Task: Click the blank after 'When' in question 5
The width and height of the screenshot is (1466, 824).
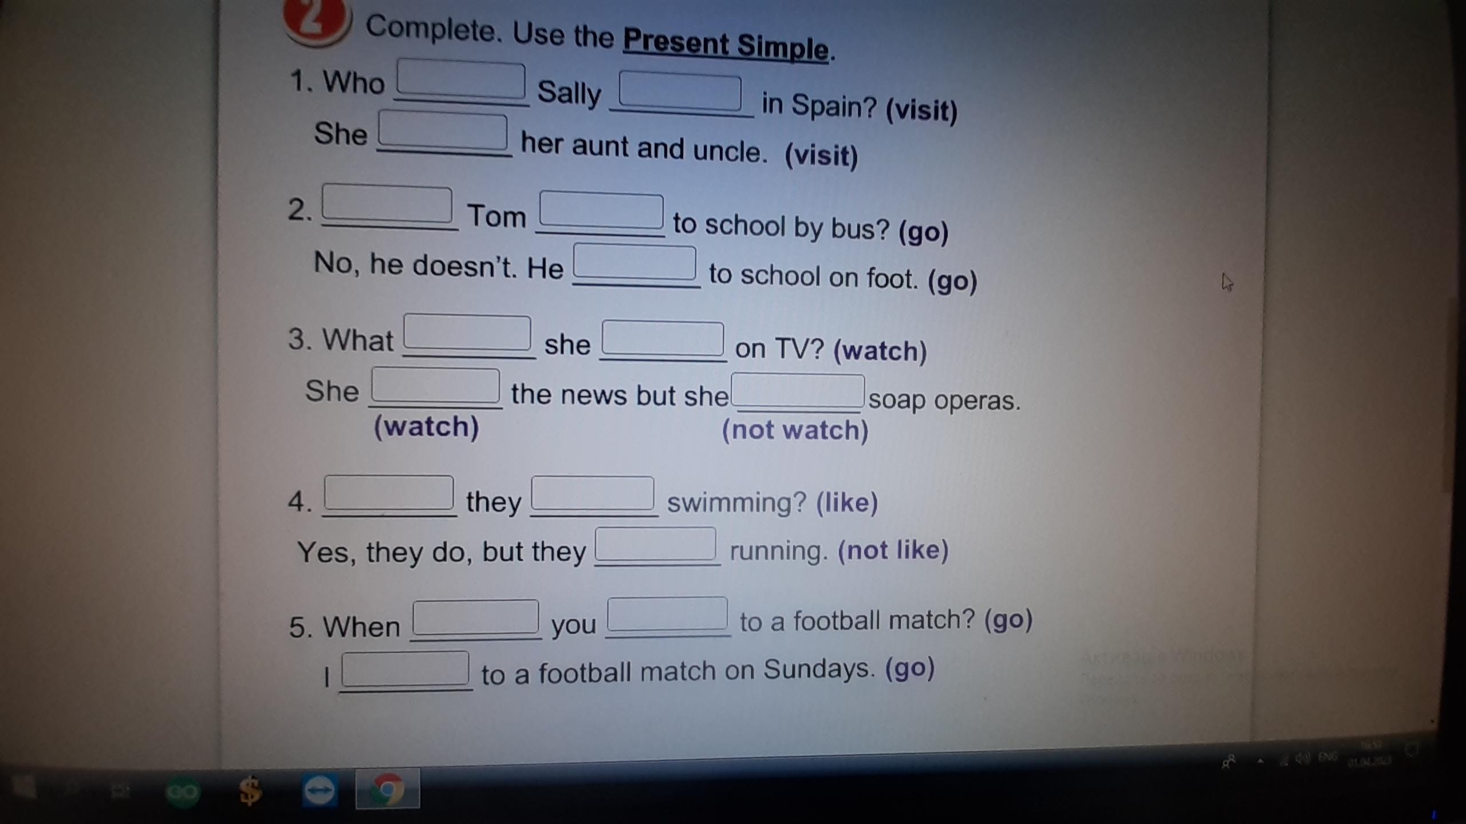Action: (x=475, y=617)
